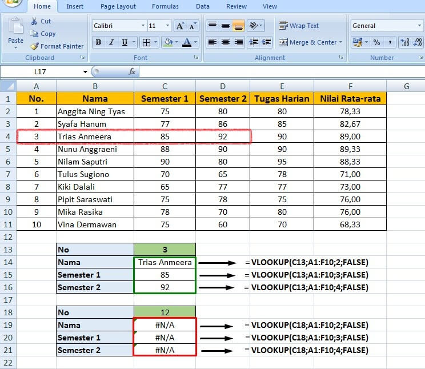Set Bottom Align vertical alignment
Image resolution: width=425 pixels, height=369 pixels.
(x=239, y=26)
